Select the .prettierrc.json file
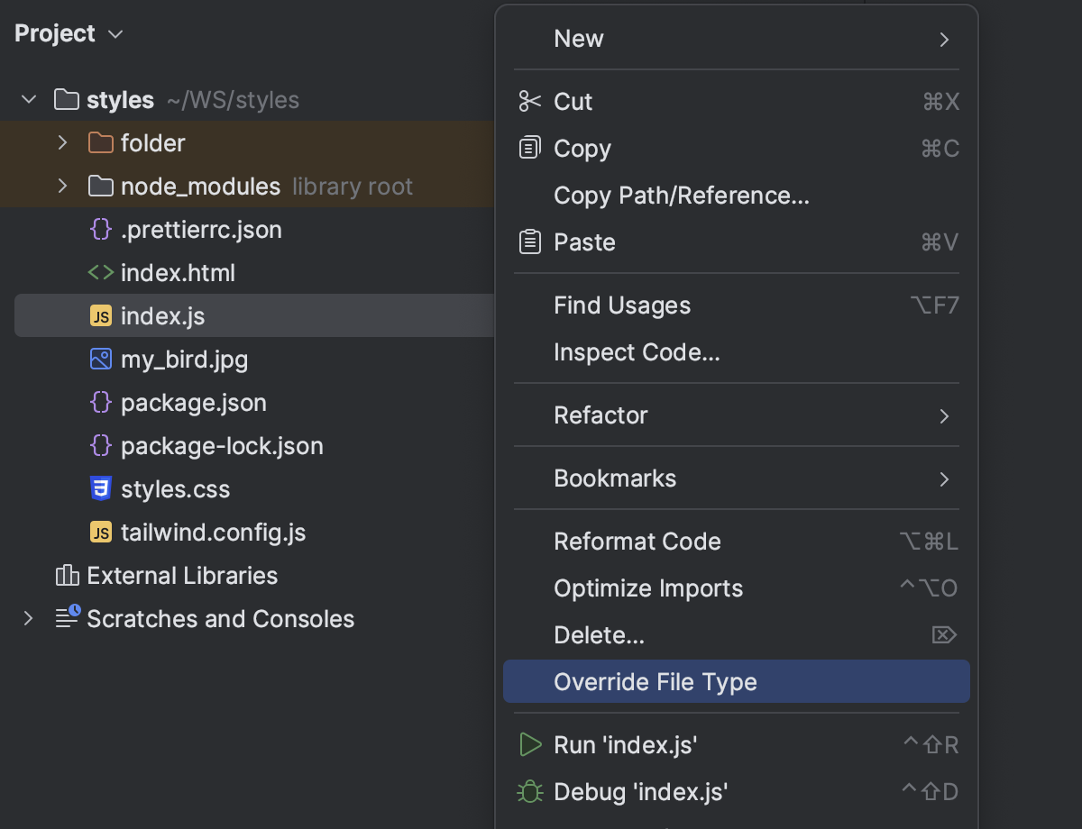Image resolution: width=1082 pixels, height=829 pixels. tap(200, 230)
